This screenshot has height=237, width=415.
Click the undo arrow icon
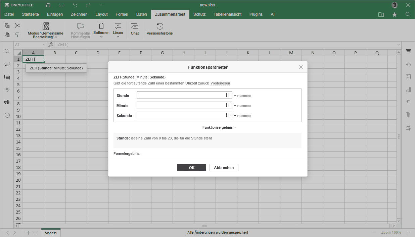pyautogui.click(x=75, y=5)
